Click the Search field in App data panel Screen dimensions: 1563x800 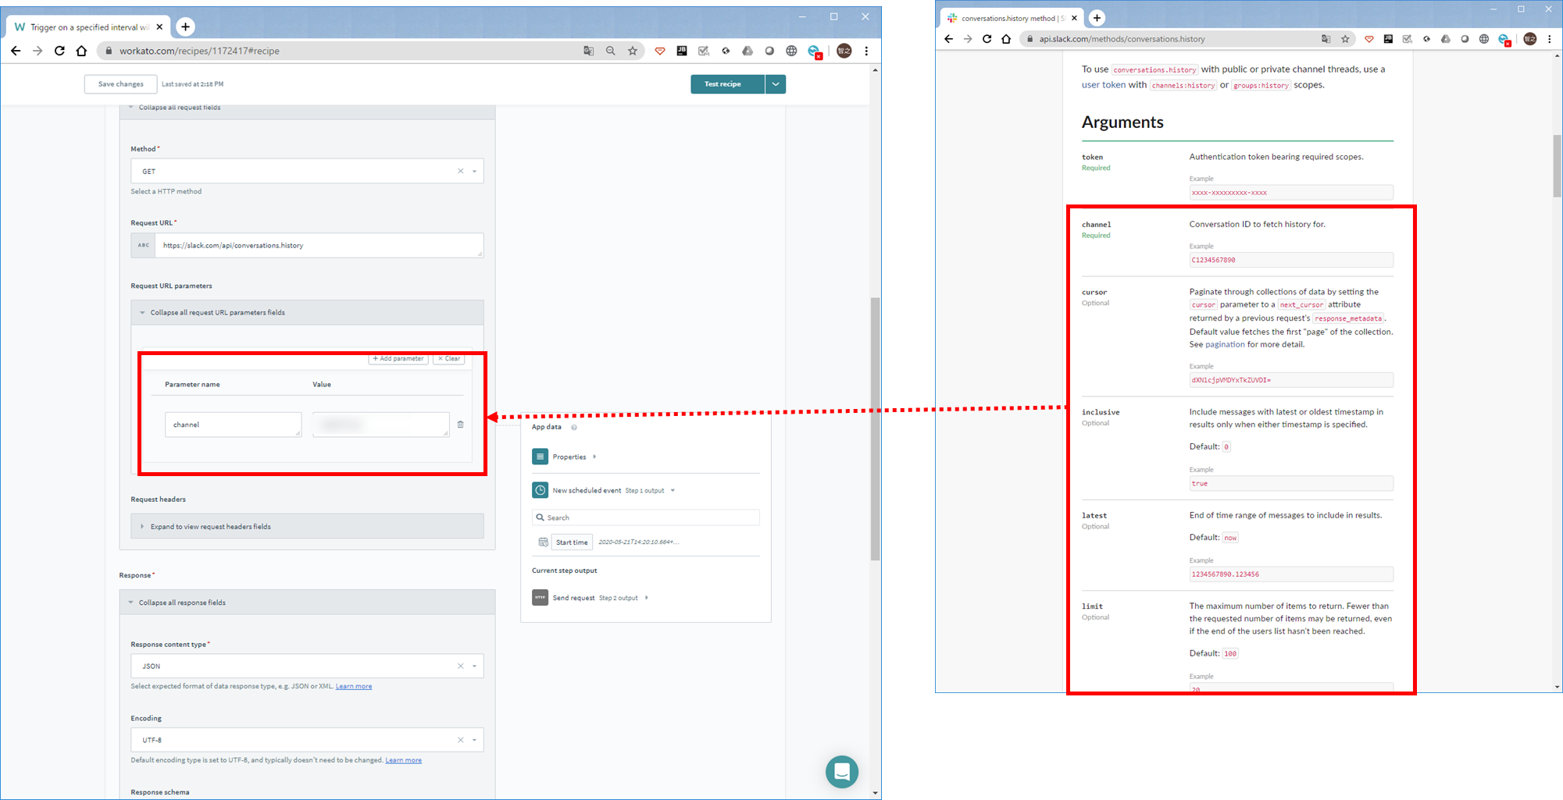pyautogui.click(x=646, y=517)
